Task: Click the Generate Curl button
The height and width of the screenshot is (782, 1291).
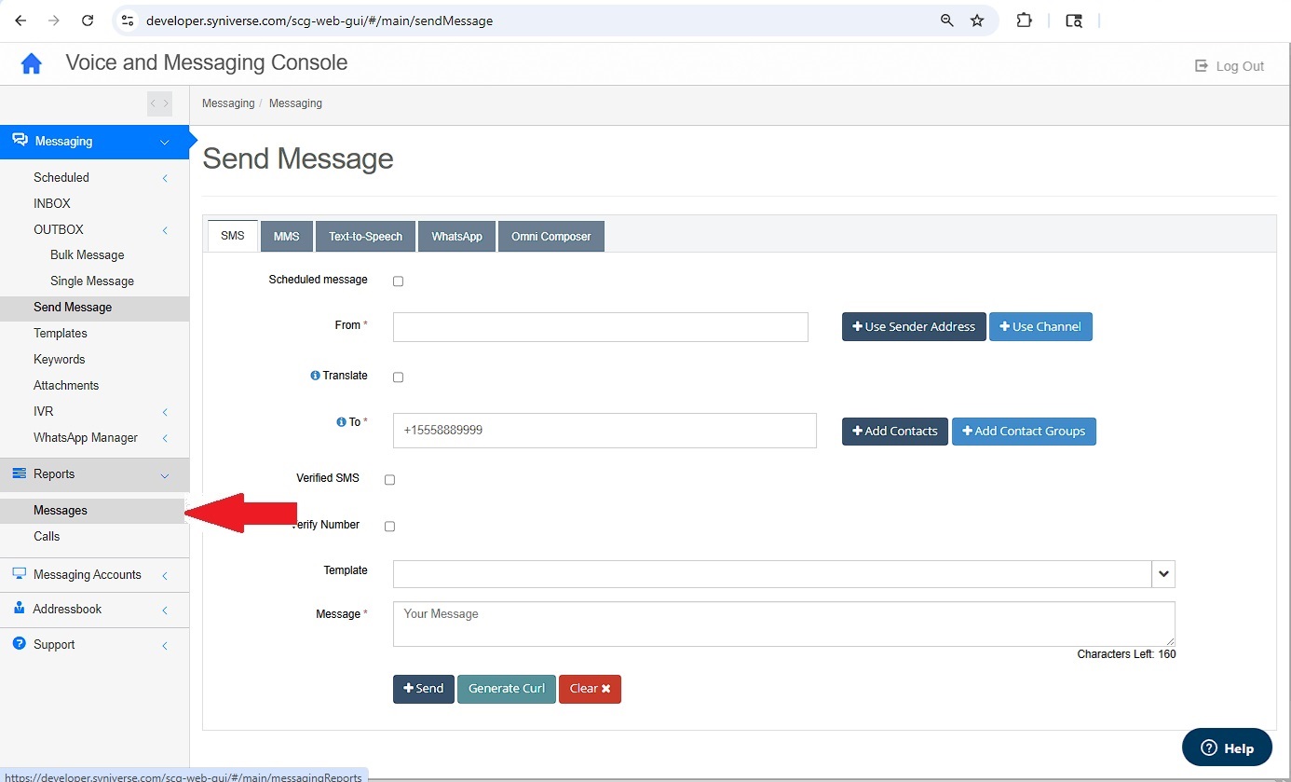Action: tap(506, 689)
